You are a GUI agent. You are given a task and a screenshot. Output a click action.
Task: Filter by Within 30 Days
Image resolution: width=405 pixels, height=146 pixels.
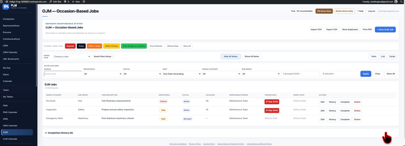111,46
